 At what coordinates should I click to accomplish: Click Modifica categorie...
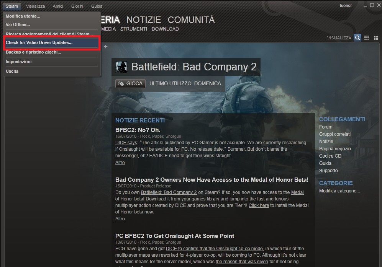pos(339,191)
